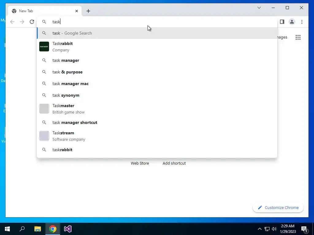Open the notification center icon
Screen dimensions: 314x235
click(304, 229)
